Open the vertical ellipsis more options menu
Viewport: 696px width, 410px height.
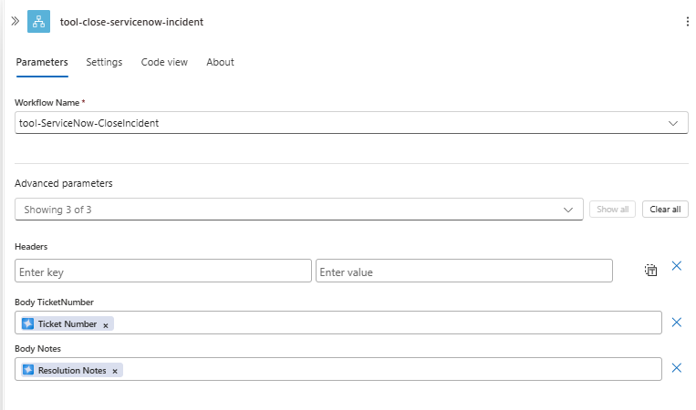[x=688, y=22]
